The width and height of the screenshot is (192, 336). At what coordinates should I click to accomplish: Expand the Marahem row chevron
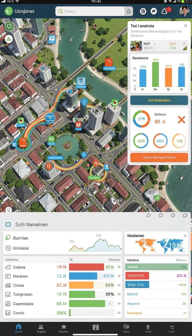click(x=119, y=276)
